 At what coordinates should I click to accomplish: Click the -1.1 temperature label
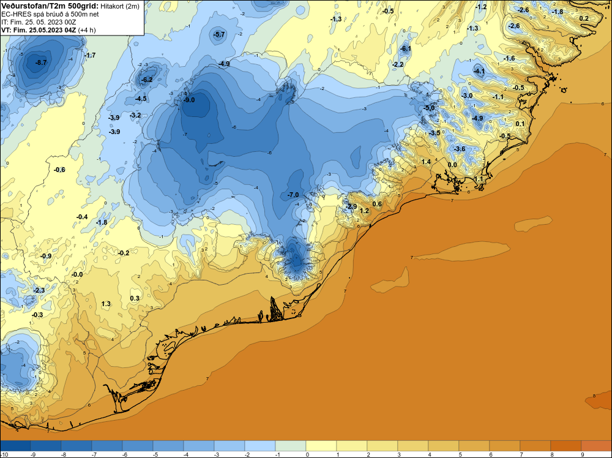[x=498, y=97]
